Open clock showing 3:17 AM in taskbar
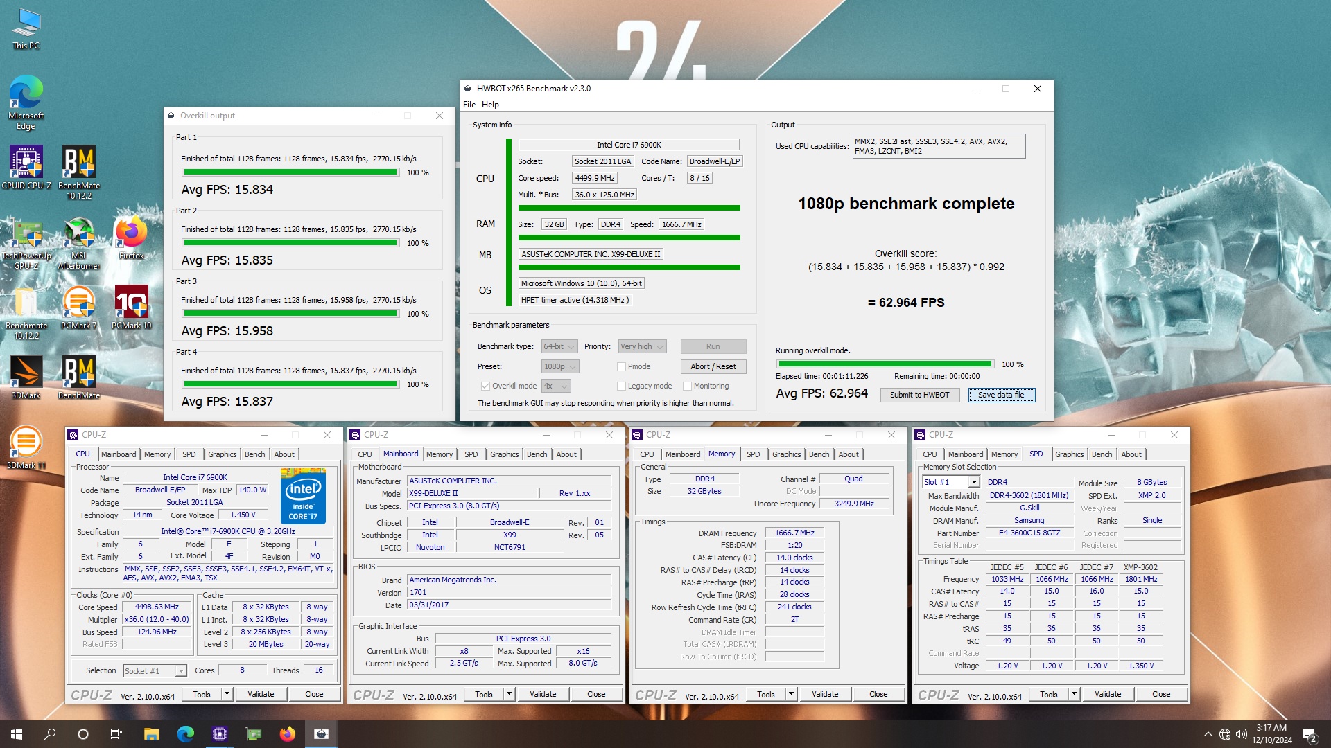This screenshot has height=748, width=1331. pos(1272,734)
